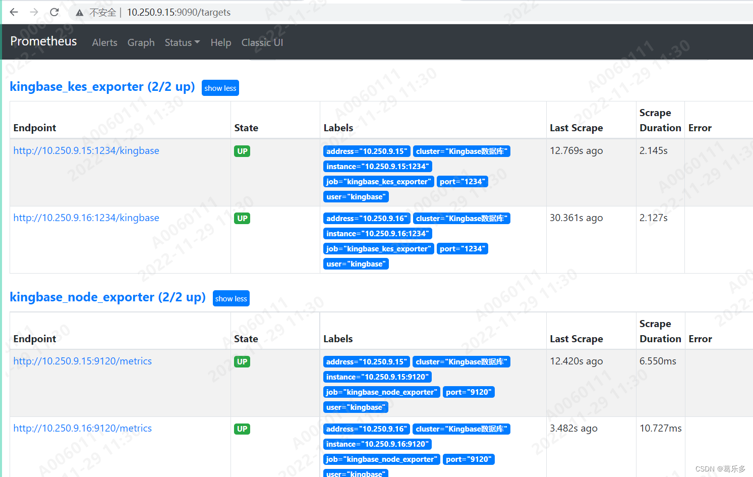Click the not-secure warning icon in address bar
This screenshot has height=477, width=753.
(80, 13)
